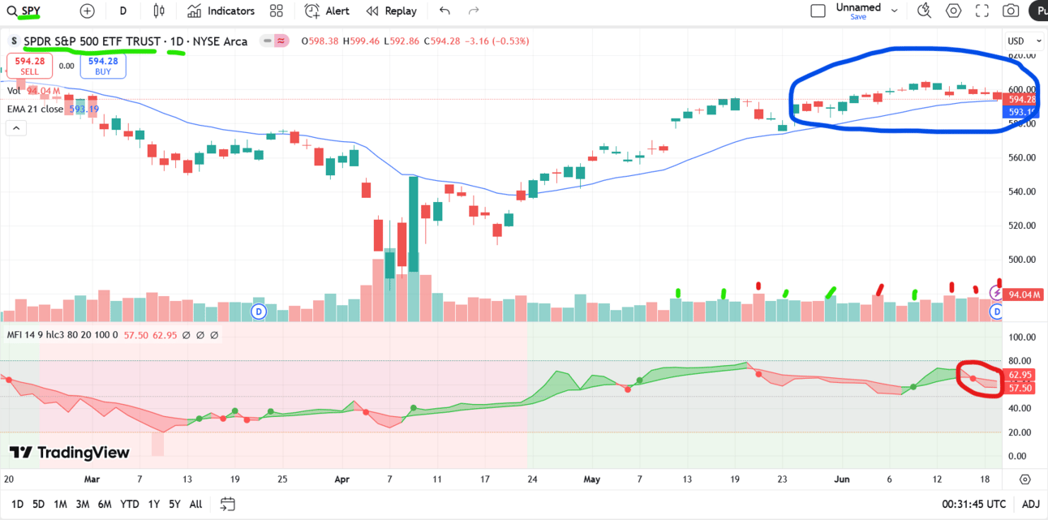Click the pink data-mode icon in legend
This screenshot has height=520, width=1048.
(x=281, y=41)
